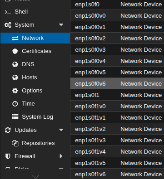The image size is (164, 179).
Task: Click the Shell terminal icon
Action: tap(8, 12)
